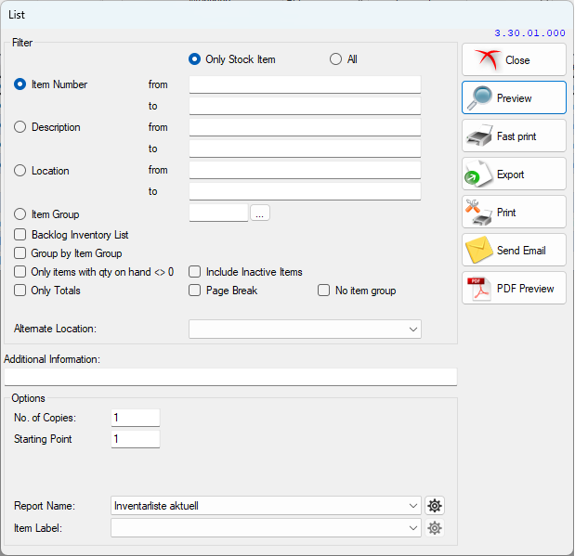Click the PDF Preview document icon
This screenshot has width=575, height=556.
click(479, 289)
